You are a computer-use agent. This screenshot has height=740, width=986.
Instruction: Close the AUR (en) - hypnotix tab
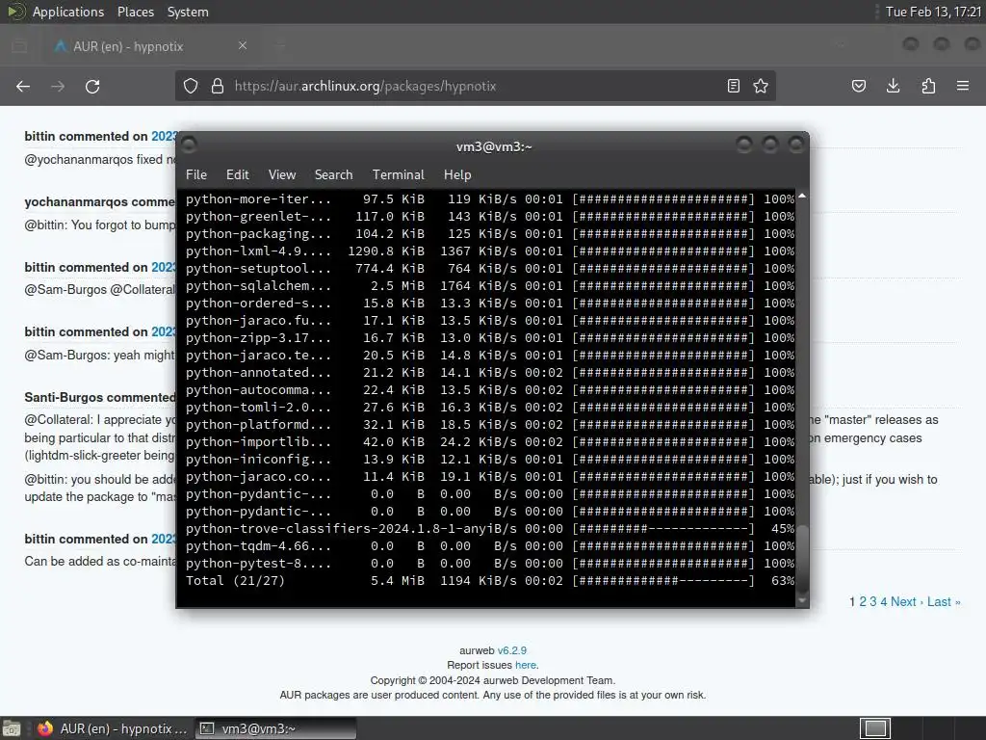click(242, 45)
